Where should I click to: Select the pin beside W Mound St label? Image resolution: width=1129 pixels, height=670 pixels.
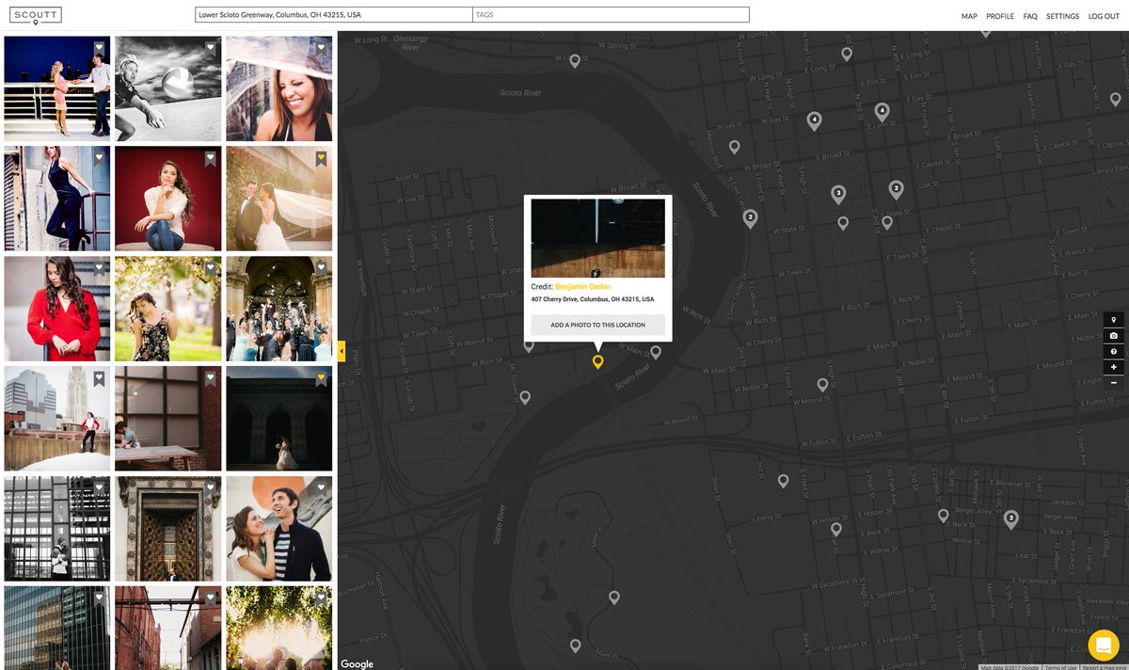click(x=822, y=385)
